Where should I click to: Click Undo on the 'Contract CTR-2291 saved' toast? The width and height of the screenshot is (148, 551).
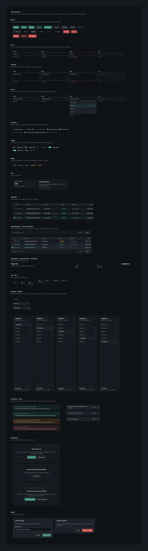tap(94, 413)
